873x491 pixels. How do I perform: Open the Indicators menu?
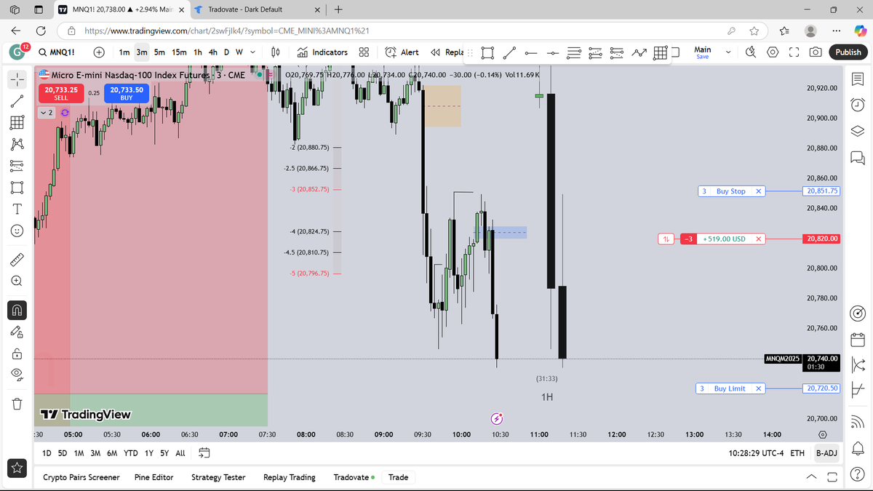(x=322, y=52)
